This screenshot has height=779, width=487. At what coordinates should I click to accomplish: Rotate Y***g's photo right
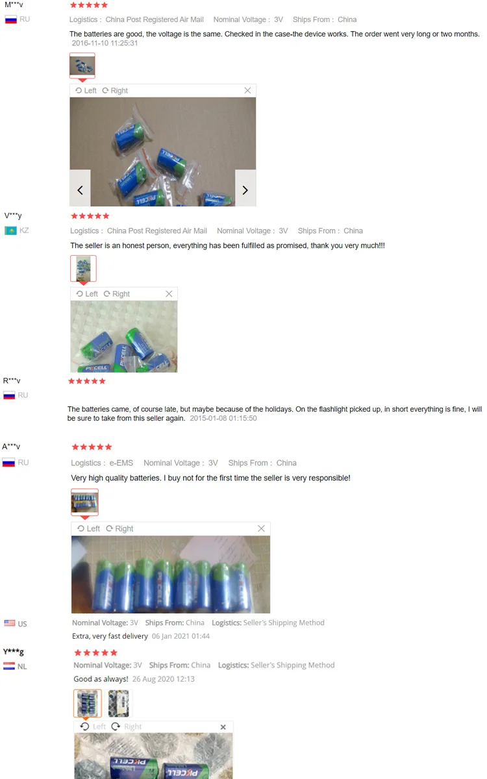click(x=126, y=726)
